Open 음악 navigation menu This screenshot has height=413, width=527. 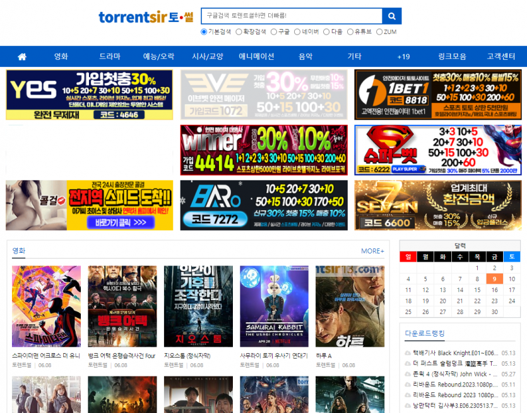pyautogui.click(x=305, y=56)
